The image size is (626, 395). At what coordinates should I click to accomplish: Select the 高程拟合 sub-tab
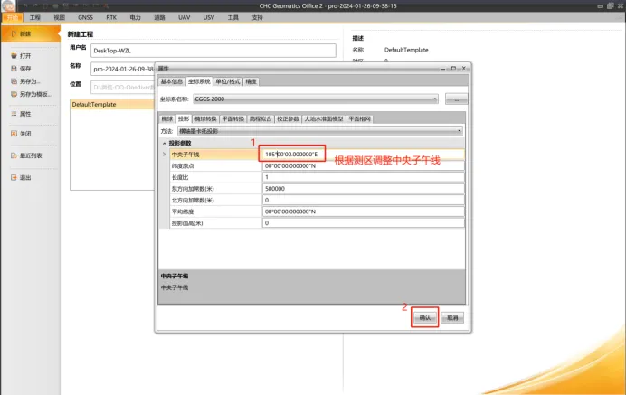[x=261, y=119]
